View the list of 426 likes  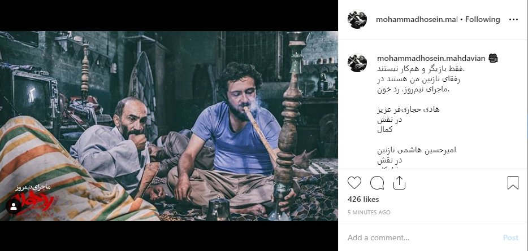click(363, 199)
